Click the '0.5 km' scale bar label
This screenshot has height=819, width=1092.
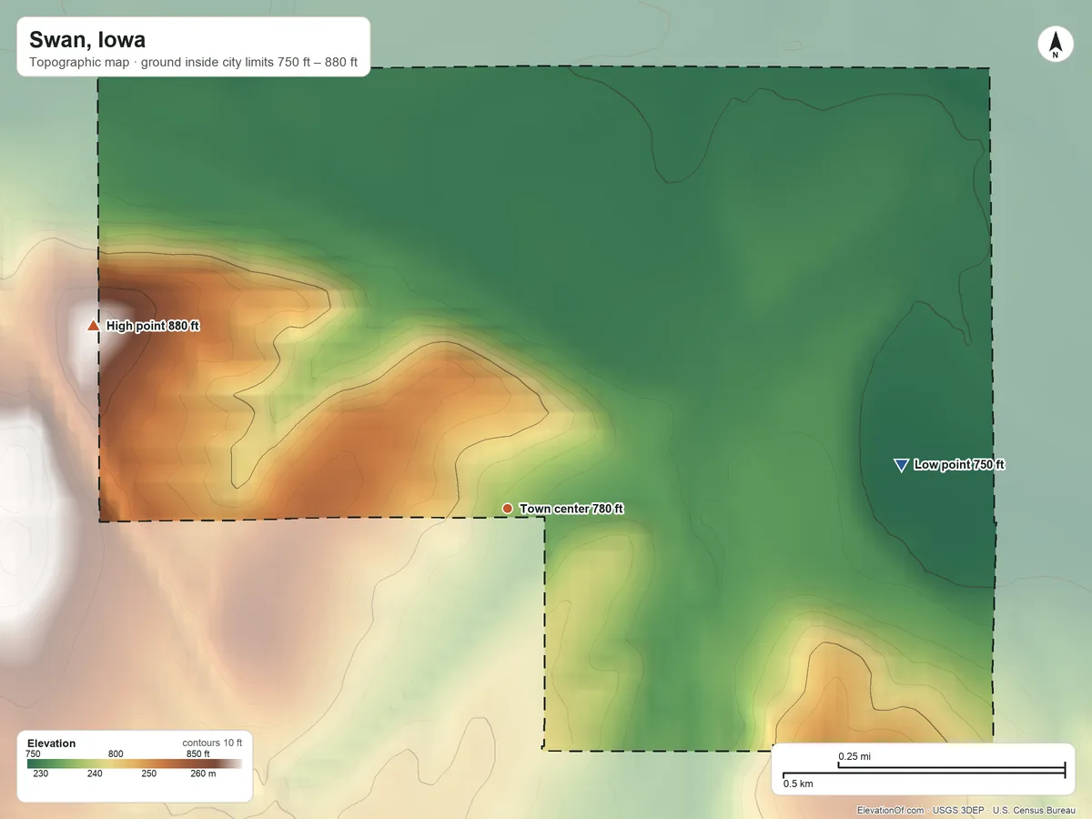(798, 784)
